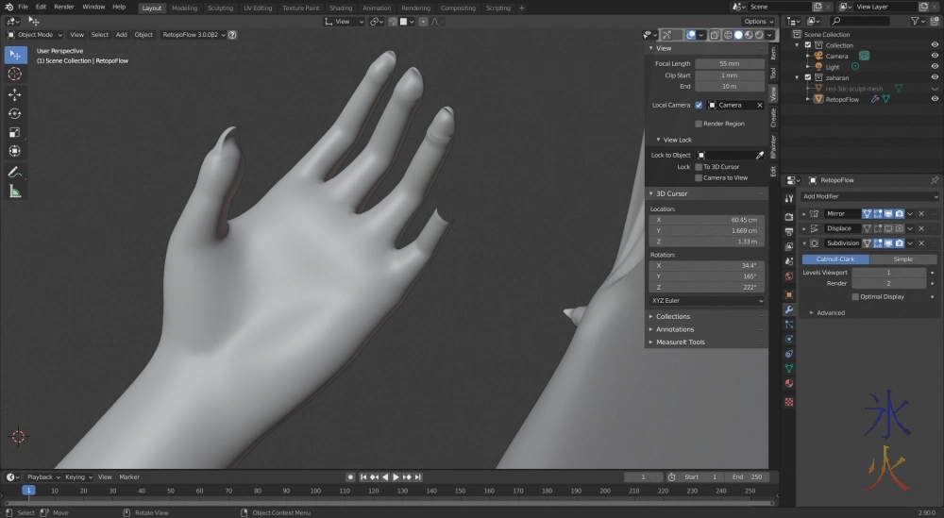Viewport: 944px width, 518px height.
Task: Open the Render menu in the menu bar
Action: [64, 7]
